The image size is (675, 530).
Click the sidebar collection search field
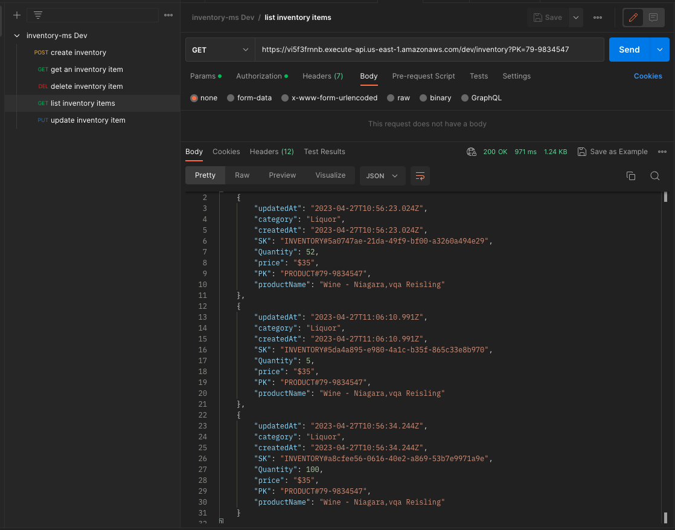[x=92, y=16]
